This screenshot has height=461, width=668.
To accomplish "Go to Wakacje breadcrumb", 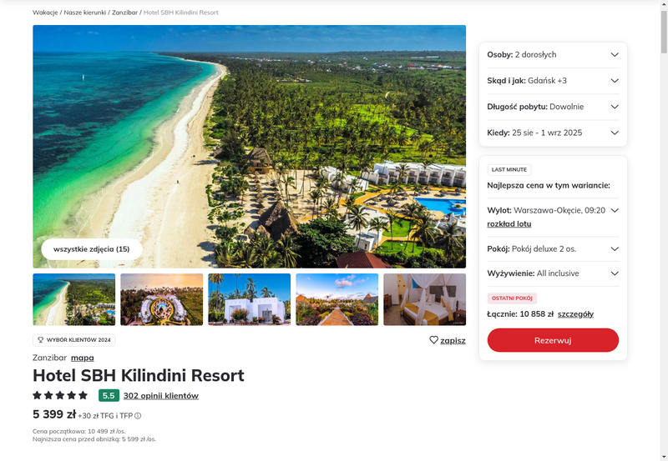I will click(x=45, y=13).
